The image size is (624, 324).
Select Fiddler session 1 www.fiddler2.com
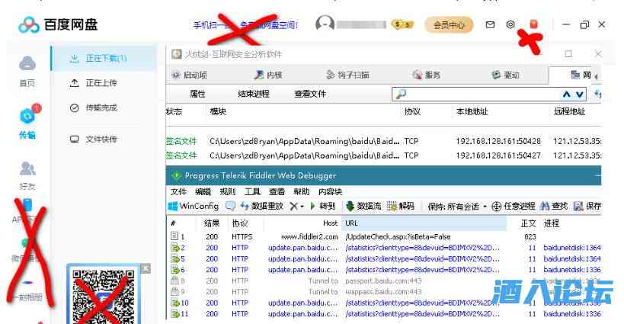click(x=386, y=237)
